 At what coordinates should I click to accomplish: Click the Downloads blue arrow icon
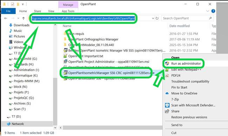point(11,25)
